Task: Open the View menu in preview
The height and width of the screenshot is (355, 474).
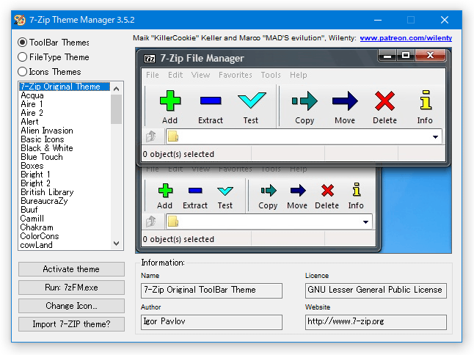Action: click(x=200, y=75)
